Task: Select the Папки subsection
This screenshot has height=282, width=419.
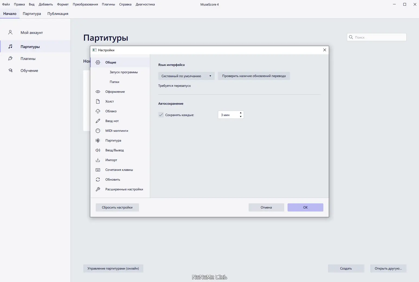Action: pyautogui.click(x=114, y=82)
